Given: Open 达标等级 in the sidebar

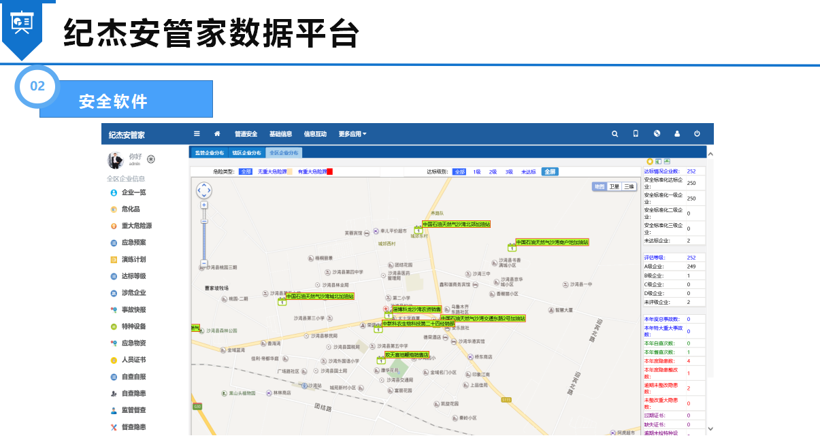Looking at the screenshot, I should click(133, 276).
